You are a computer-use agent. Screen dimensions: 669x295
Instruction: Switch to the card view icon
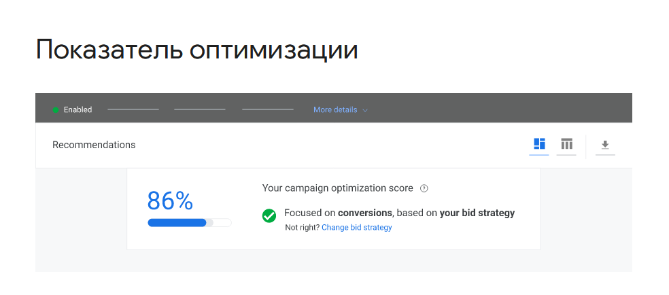539,144
